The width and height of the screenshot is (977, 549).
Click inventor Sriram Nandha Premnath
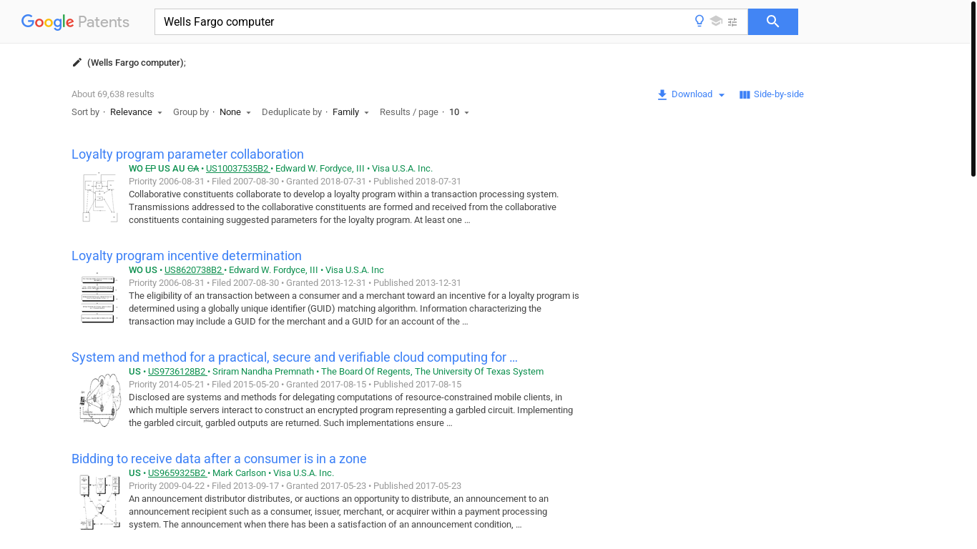tap(263, 372)
